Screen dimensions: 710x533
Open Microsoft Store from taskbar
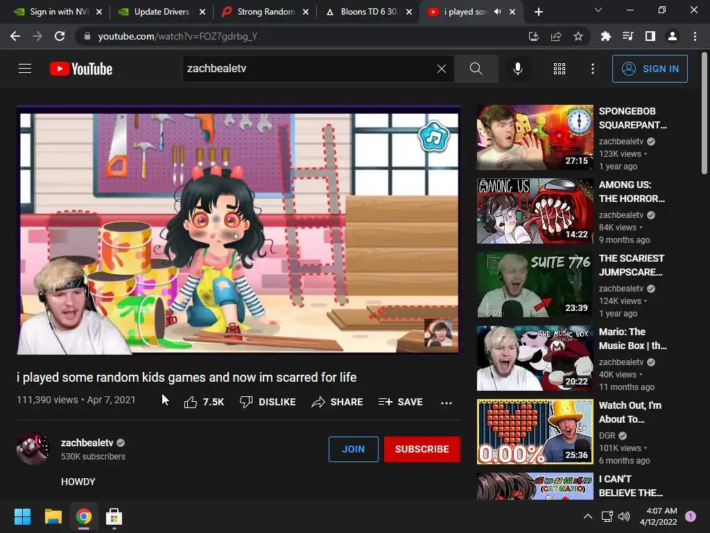coord(114,516)
